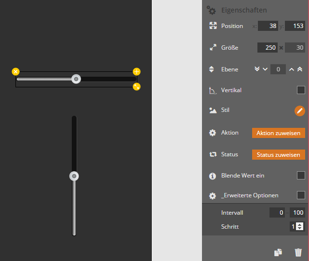Click the yellow plus handle on slider
This screenshot has height=261, width=309.
pos(136,72)
